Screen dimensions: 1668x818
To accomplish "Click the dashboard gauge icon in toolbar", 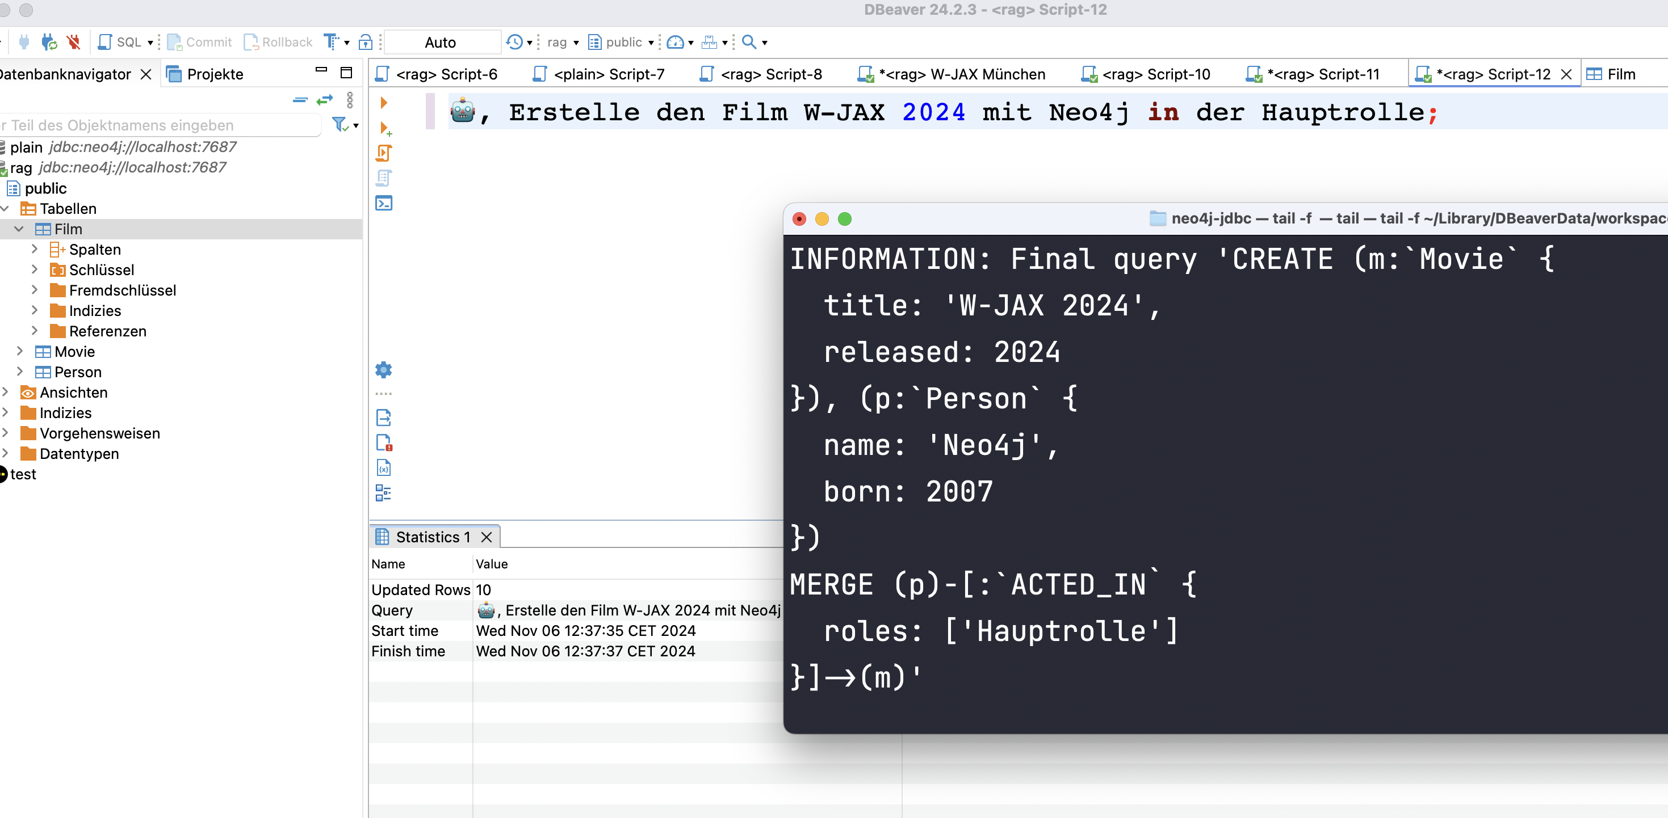I will pos(676,42).
